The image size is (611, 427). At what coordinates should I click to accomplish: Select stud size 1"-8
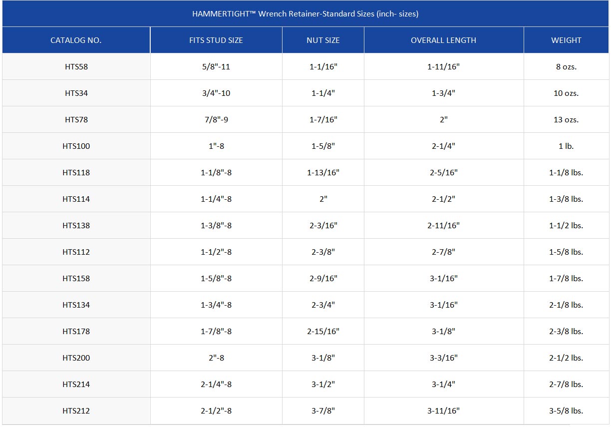pos(216,146)
